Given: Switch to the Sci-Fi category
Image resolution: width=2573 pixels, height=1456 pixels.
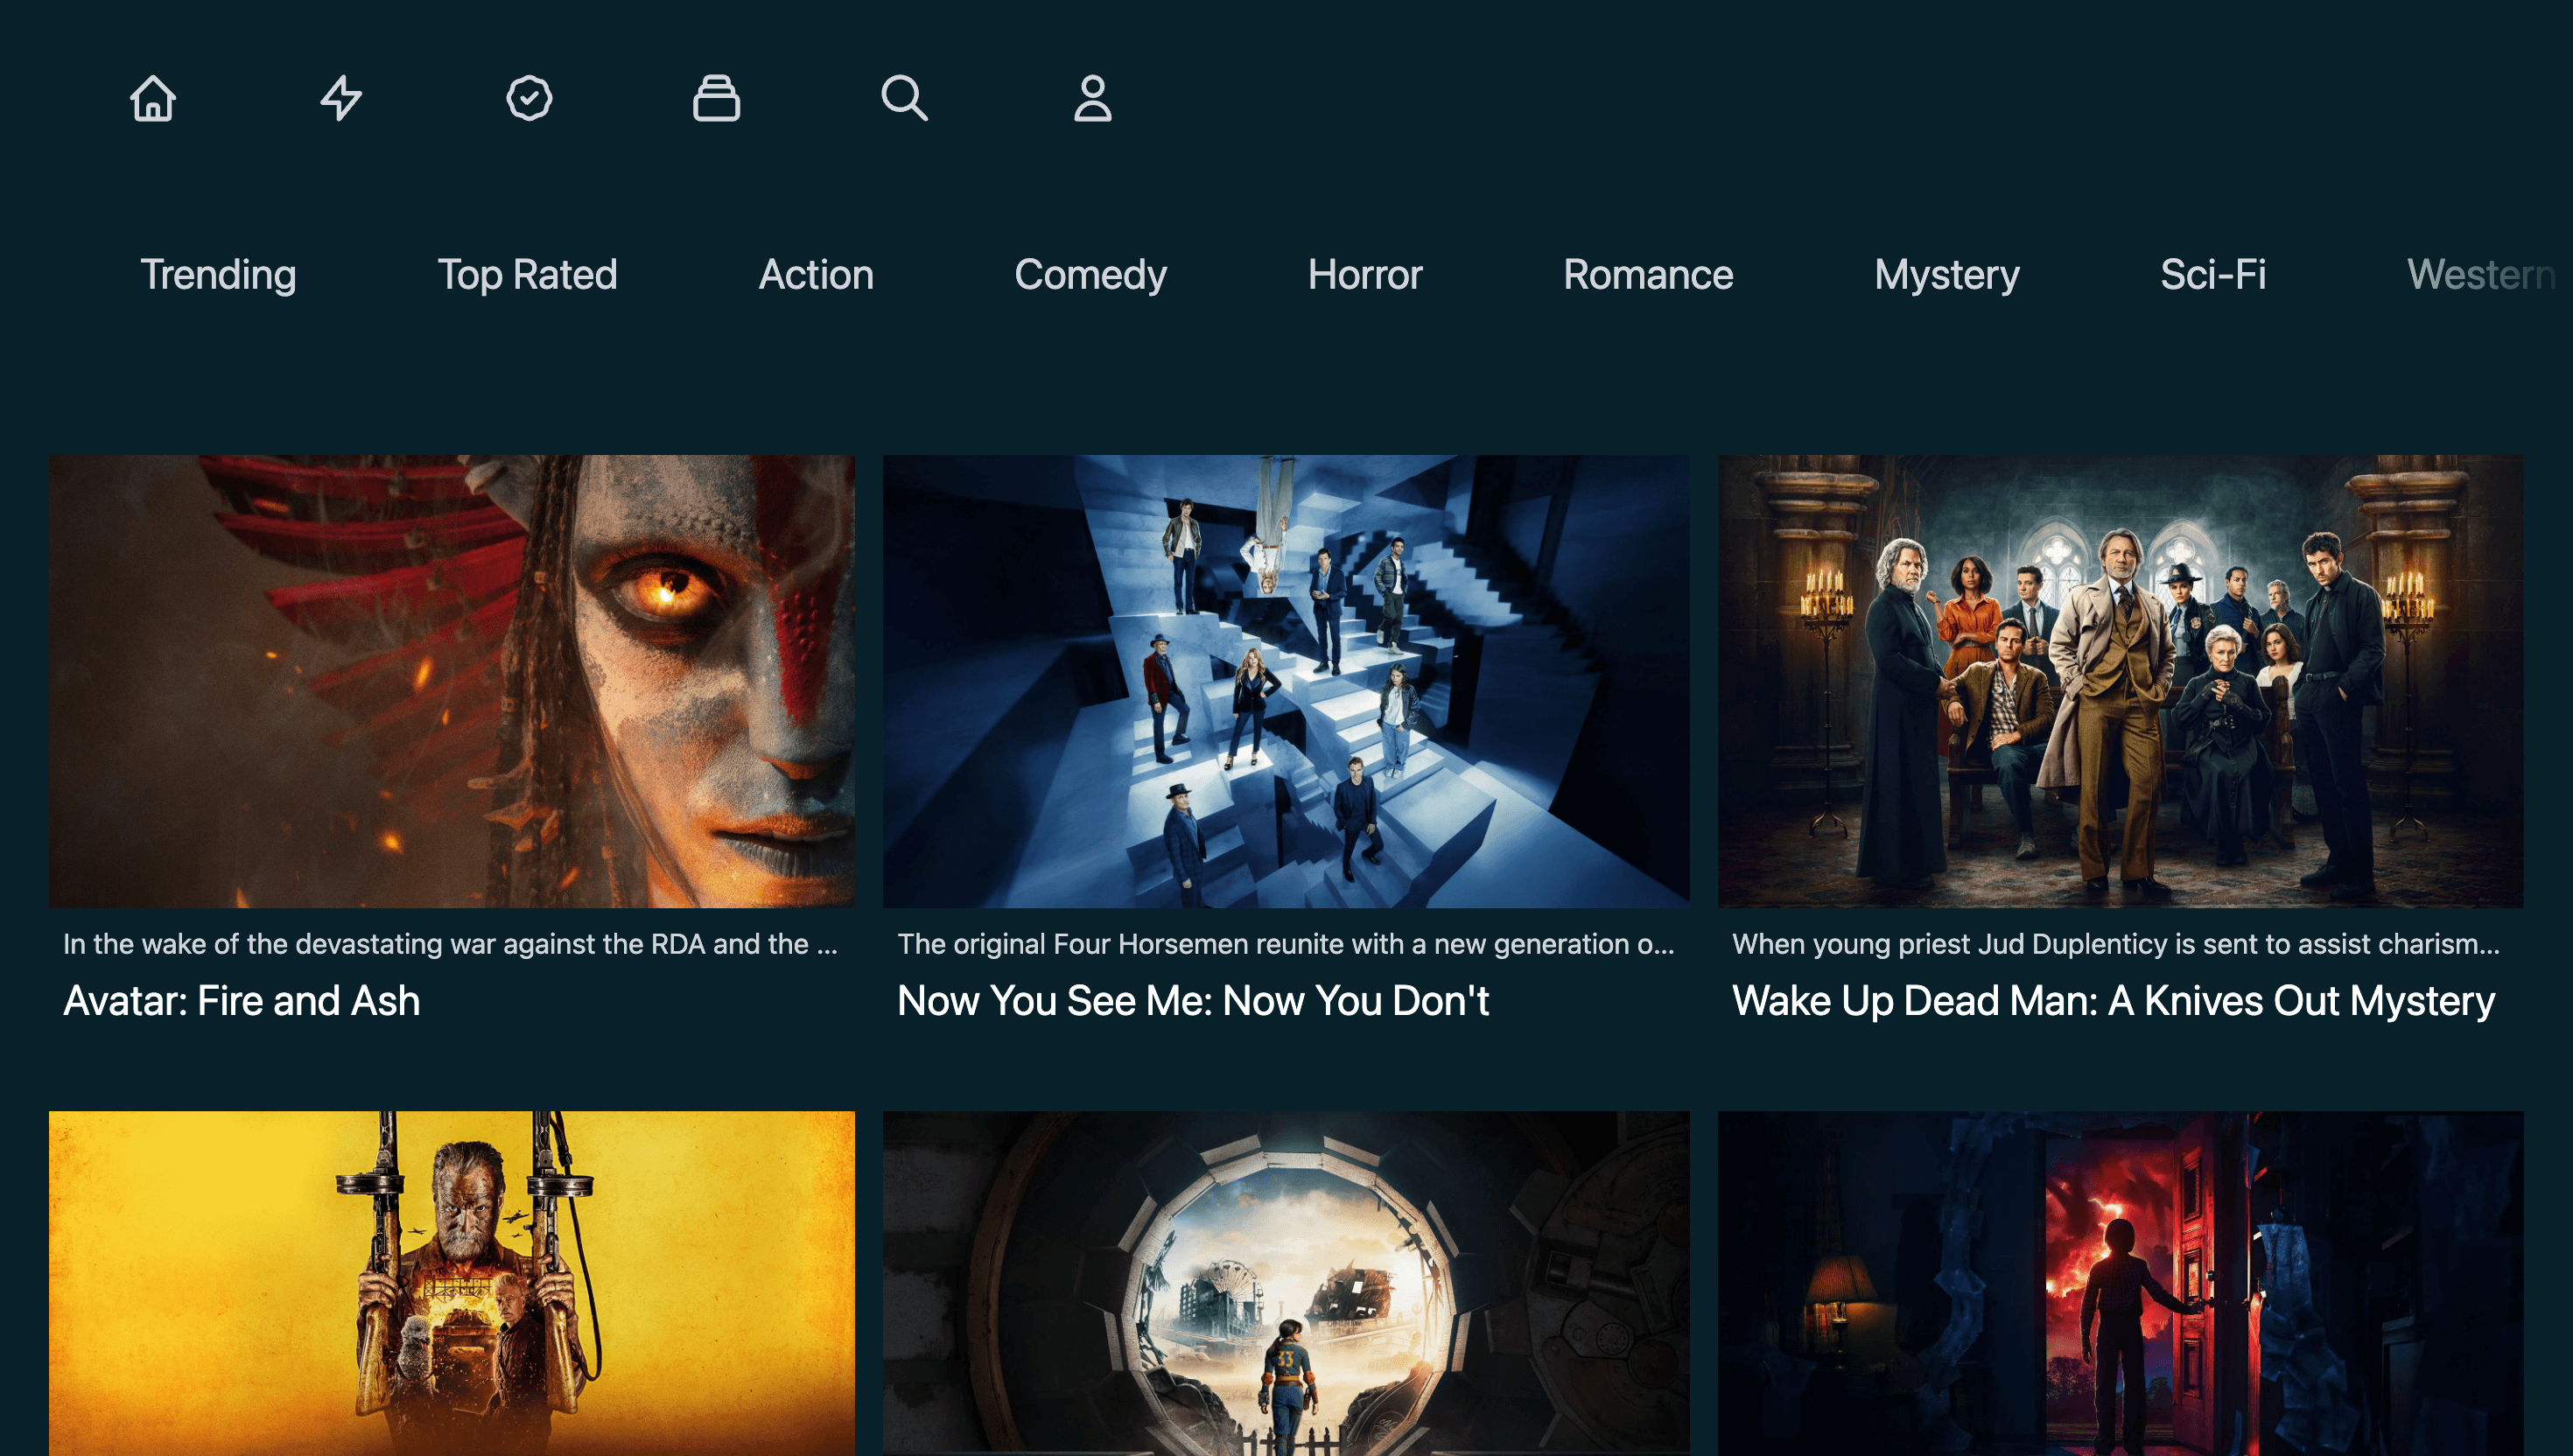Looking at the screenshot, I should [2213, 275].
